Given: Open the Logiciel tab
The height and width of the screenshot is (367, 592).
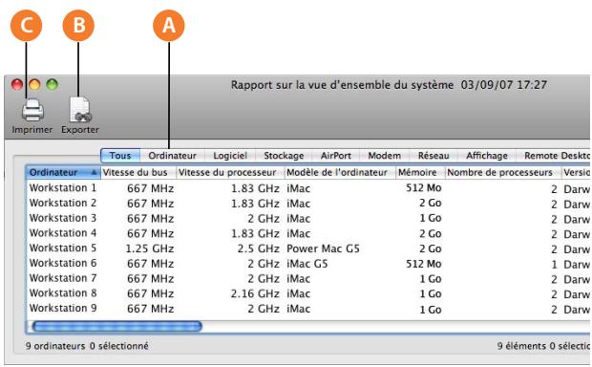Looking at the screenshot, I should point(230,156).
